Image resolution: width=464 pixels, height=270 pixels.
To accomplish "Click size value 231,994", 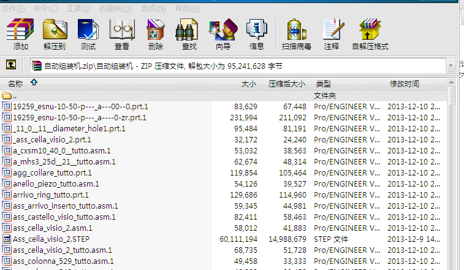I will (x=243, y=118).
